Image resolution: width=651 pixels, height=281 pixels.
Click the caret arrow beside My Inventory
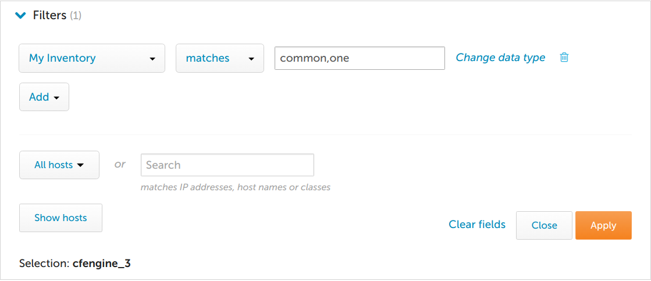(x=152, y=59)
